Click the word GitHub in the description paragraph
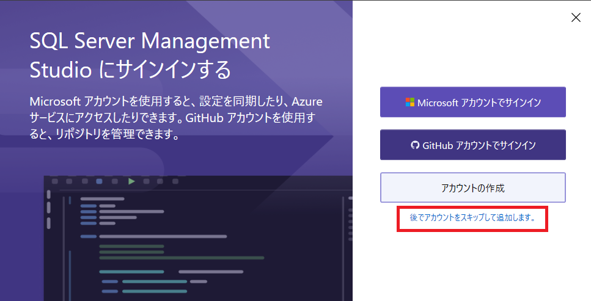 pos(205,118)
